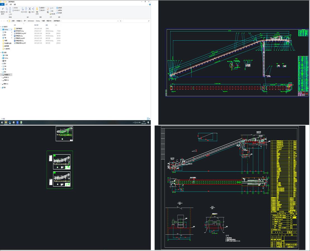Image resolution: width=310 pixels, height=251 pixels.
Task: Click the Delete X icon in ribbon
Action: [x=30, y=9]
